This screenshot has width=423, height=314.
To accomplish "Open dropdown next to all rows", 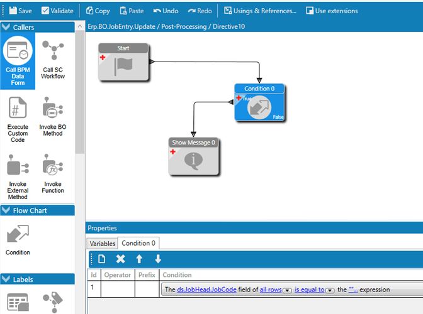I will [287, 290].
